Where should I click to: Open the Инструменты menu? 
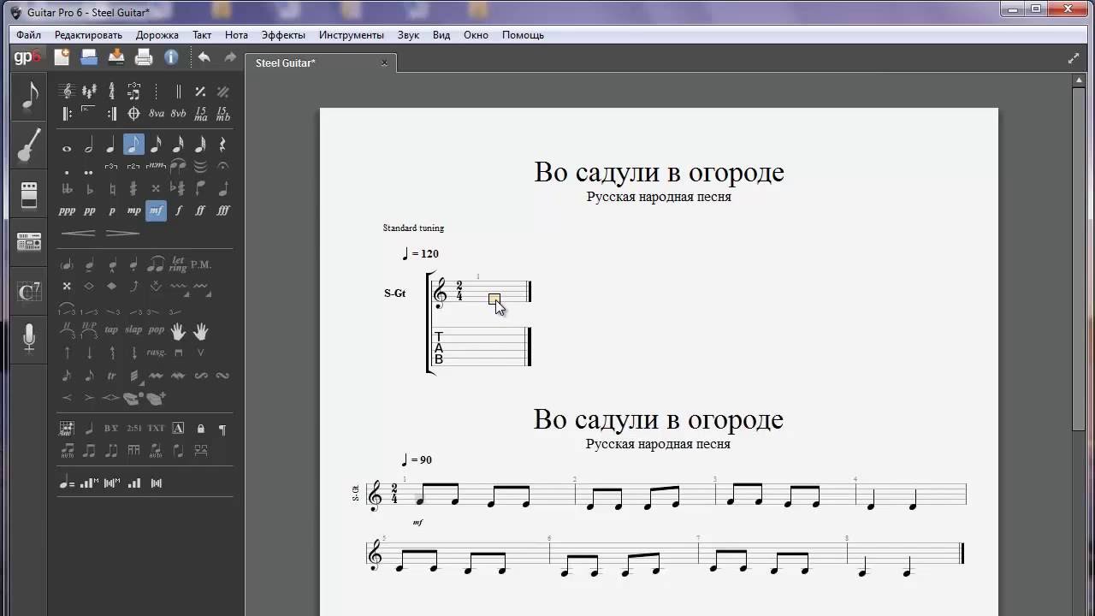tap(352, 35)
